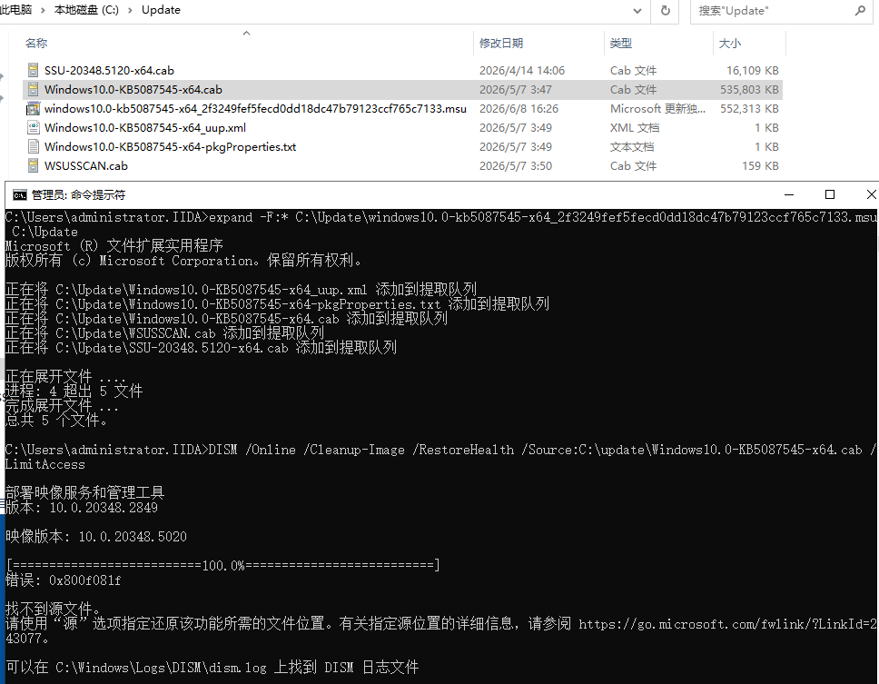Expand the 此电脑 breadcrumb chevron
879x684 pixels.
coord(42,10)
